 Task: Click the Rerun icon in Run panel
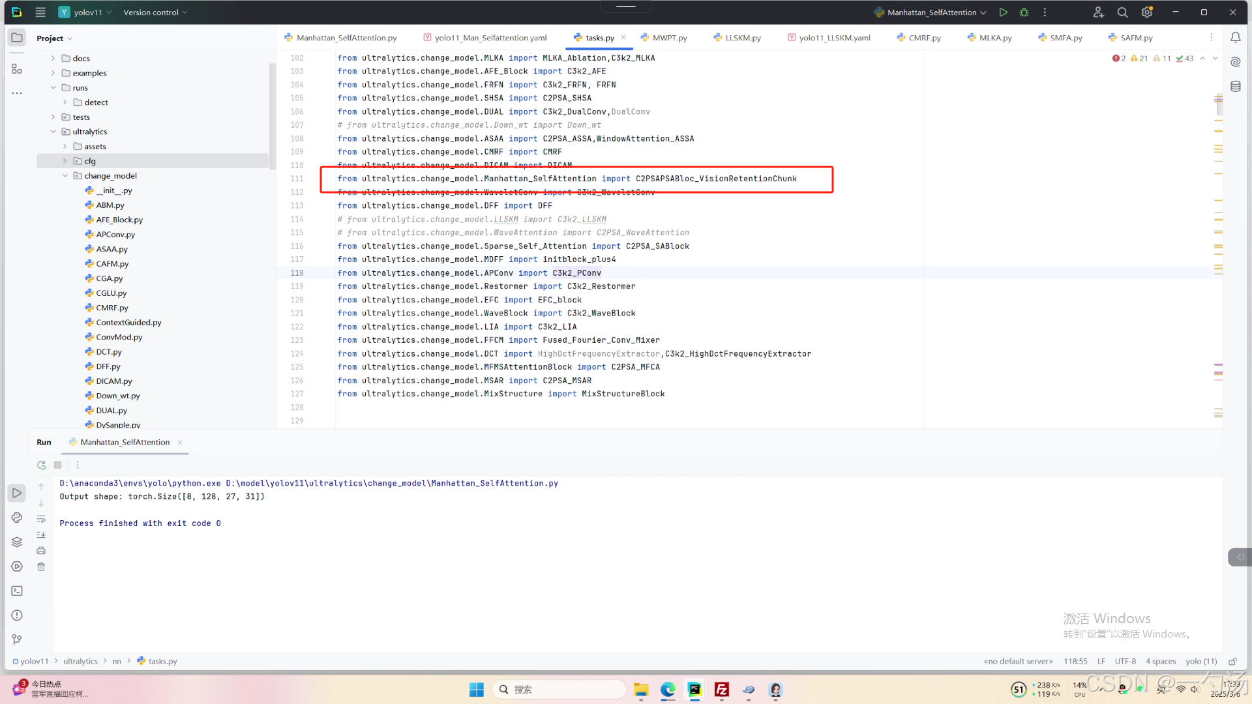pos(41,465)
